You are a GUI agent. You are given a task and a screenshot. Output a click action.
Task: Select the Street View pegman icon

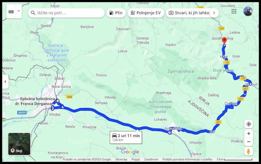[249, 151]
